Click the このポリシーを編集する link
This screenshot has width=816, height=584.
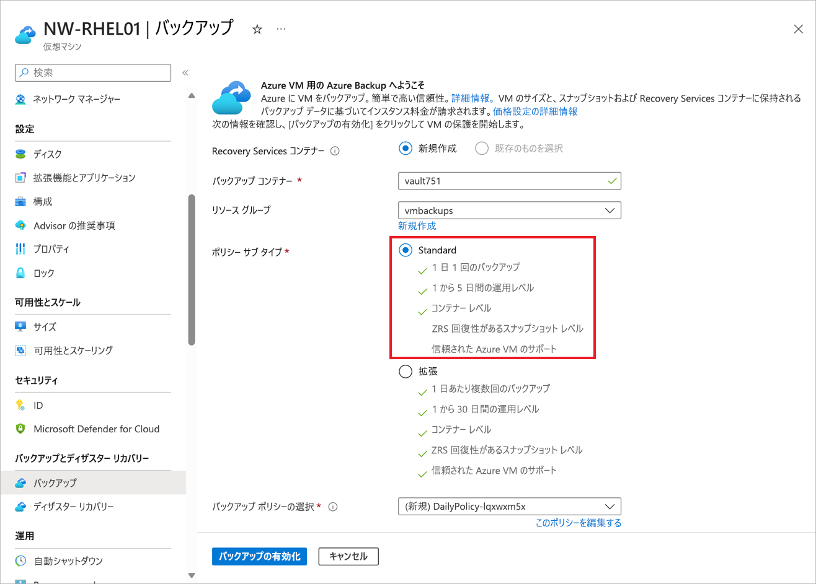click(579, 523)
